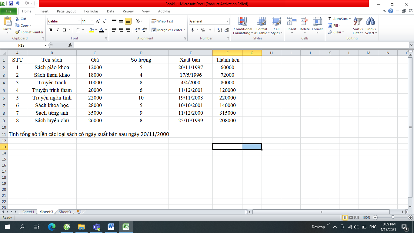Click the Paste clipboard icon

7,21
